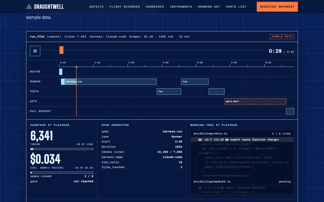Click the orange playhead scrubber handle

click(61, 50)
